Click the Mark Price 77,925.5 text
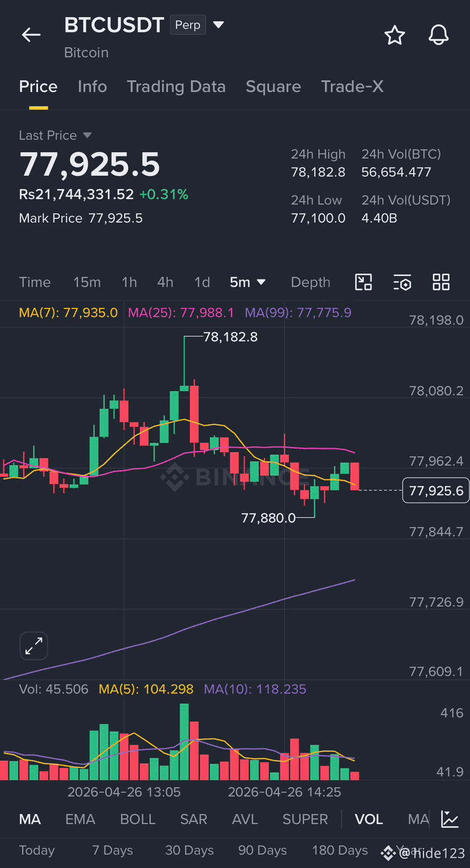The image size is (470, 868). [x=81, y=218]
